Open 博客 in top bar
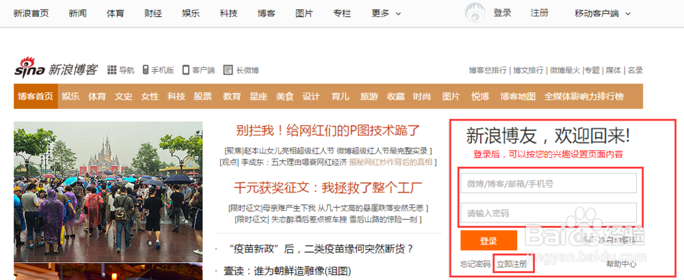This screenshot has height=280, width=684. tap(266, 13)
